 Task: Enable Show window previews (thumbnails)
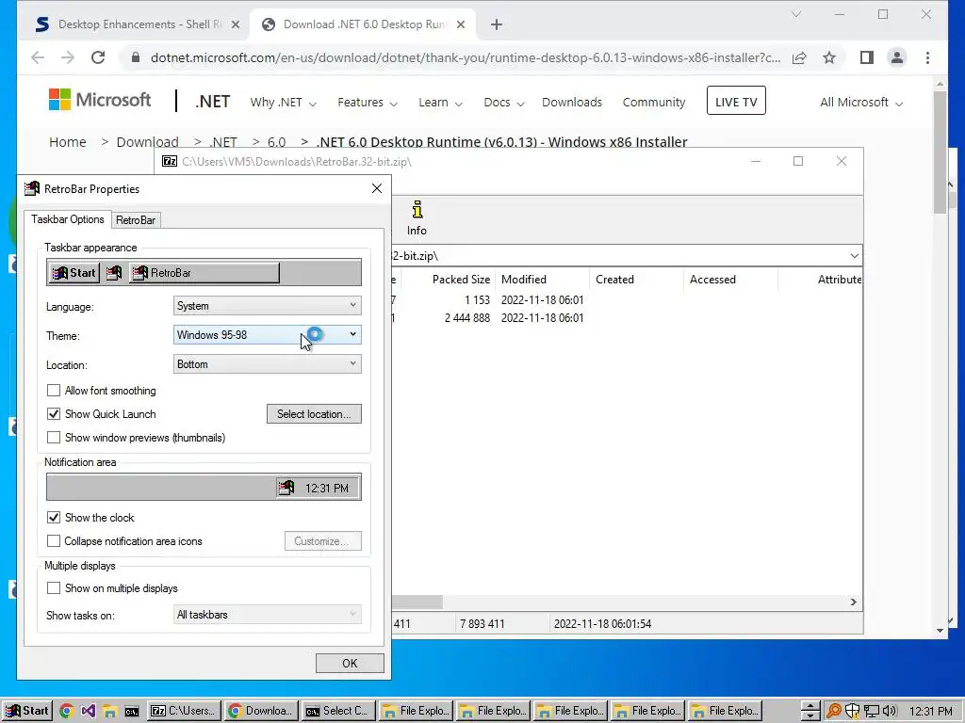click(54, 437)
